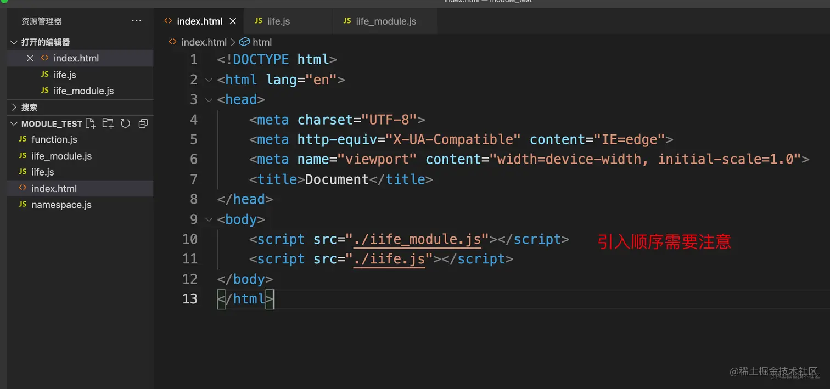Fold the body tag on line 9
This screenshot has width=830, height=389.
[209, 219]
